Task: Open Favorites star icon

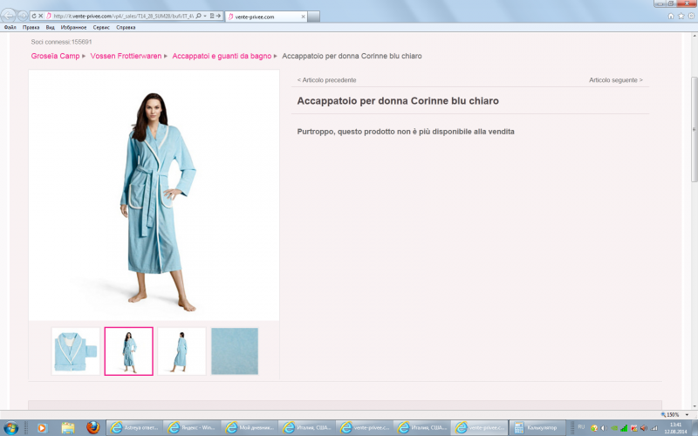Action: pyautogui.click(x=681, y=16)
